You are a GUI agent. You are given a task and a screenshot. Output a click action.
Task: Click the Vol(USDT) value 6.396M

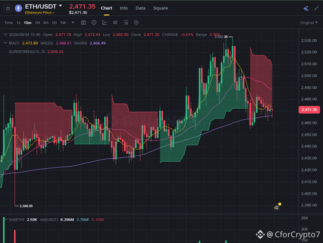coord(67,220)
